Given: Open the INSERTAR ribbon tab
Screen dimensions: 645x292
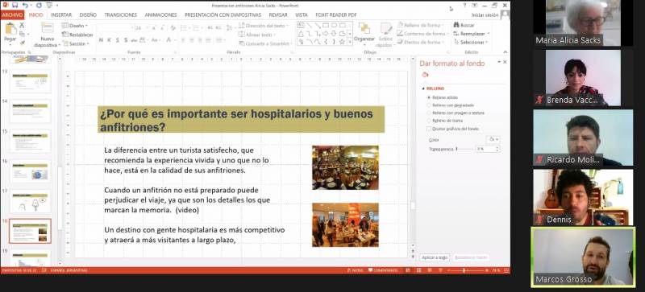Looking at the screenshot, I should coord(61,14).
